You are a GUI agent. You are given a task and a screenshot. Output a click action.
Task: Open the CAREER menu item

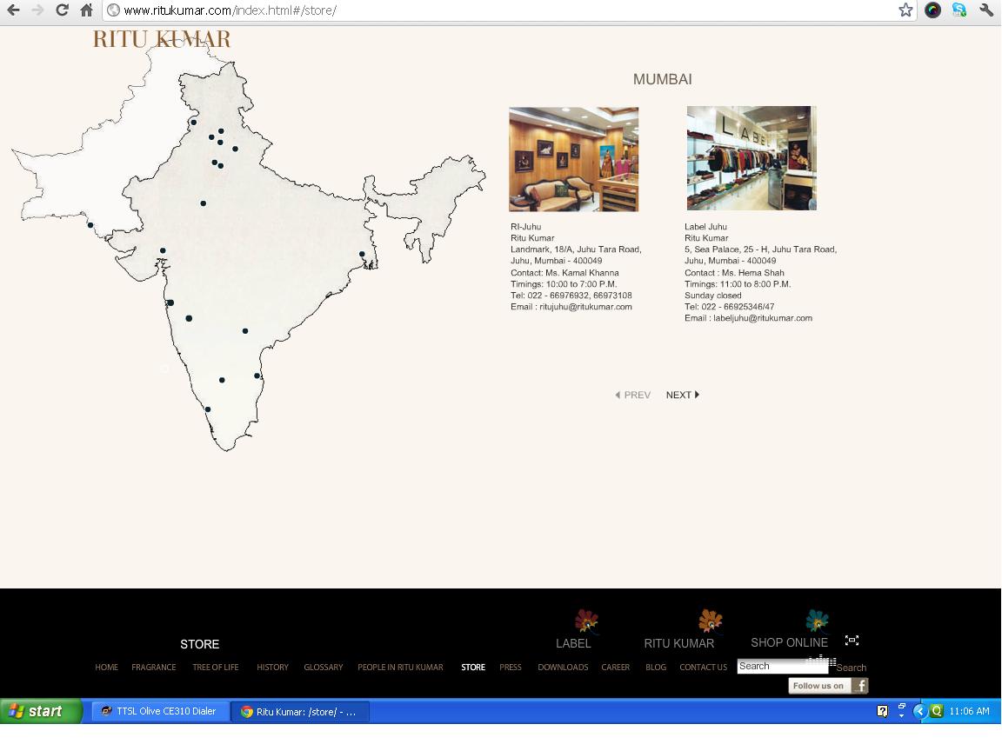coord(616,668)
